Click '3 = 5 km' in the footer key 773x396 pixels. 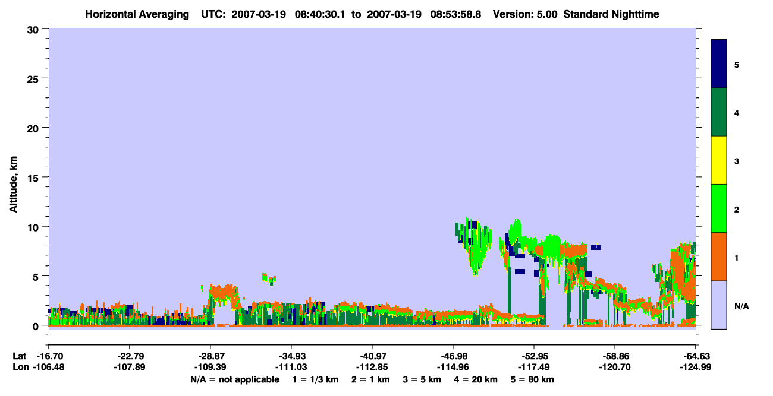click(422, 379)
